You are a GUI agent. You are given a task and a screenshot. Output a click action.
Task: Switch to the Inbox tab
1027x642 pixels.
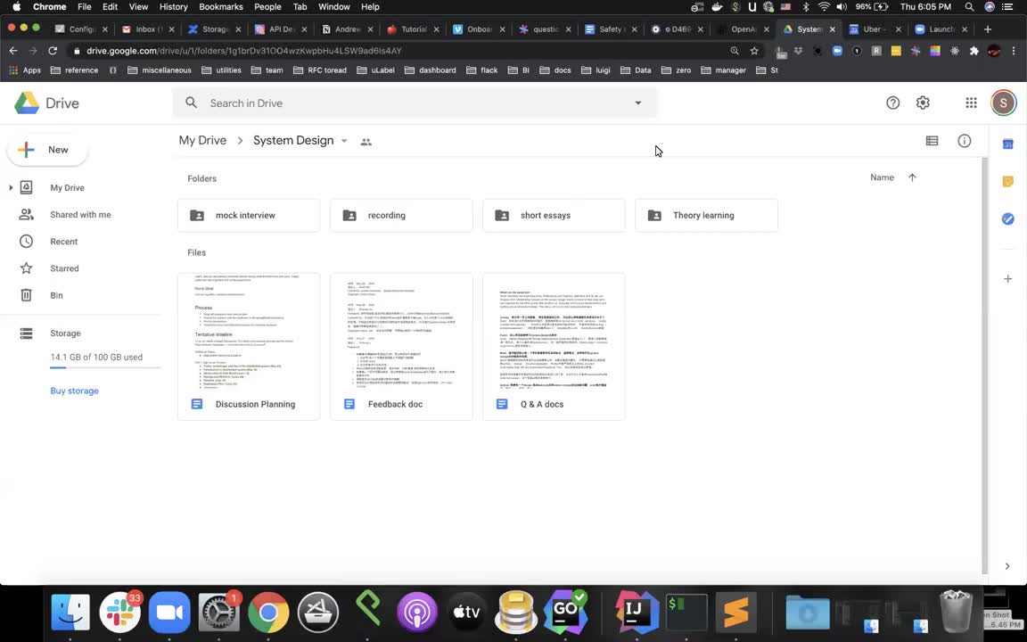point(147,29)
